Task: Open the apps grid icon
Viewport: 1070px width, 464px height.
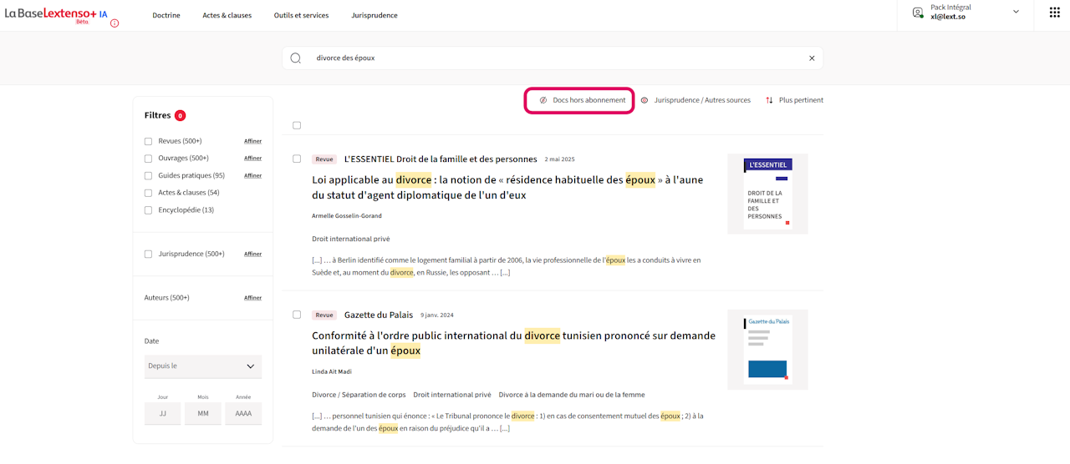Action: 1053,12
